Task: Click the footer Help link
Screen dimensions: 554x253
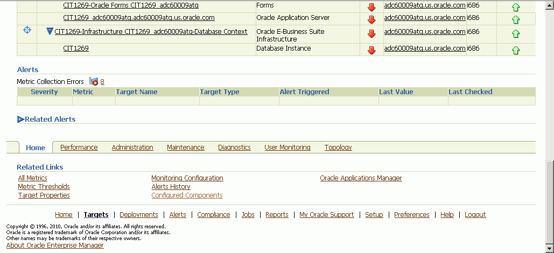Action: click(x=447, y=214)
